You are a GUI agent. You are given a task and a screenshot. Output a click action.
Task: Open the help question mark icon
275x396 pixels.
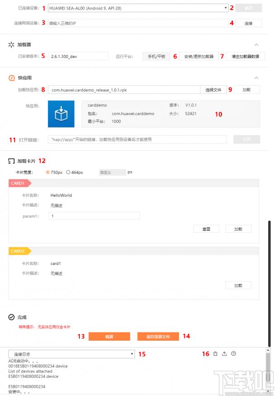(233, 354)
